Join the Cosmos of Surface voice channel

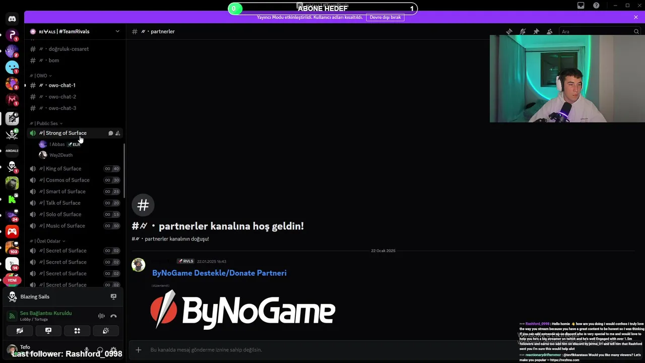coord(75,180)
